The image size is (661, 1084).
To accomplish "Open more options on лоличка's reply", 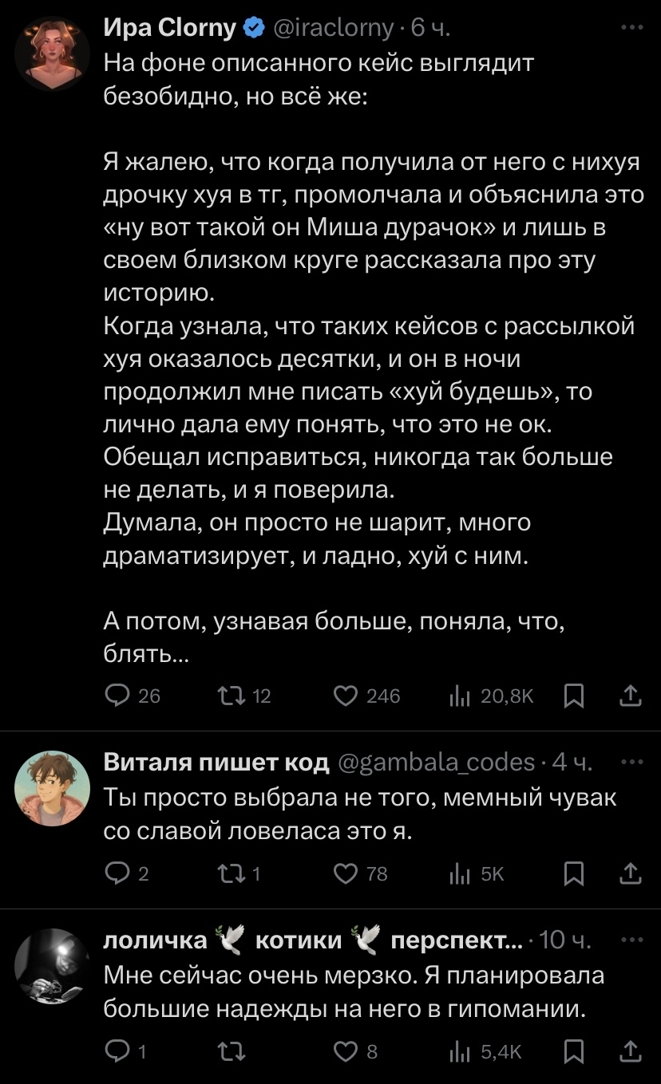I will (631, 940).
